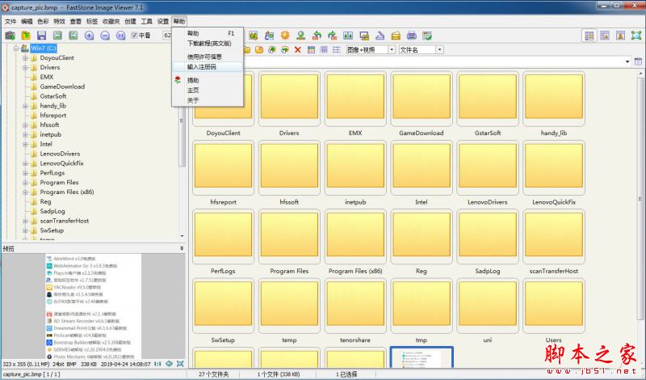The height and width of the screenshot is (380, 646).
Task: Select 输入注册码 from the help menu
Action: click(208, 67)
